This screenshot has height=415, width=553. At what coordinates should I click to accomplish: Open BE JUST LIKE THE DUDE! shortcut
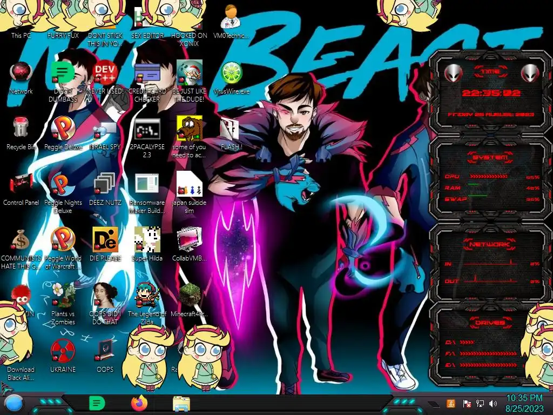coord(189,82)
